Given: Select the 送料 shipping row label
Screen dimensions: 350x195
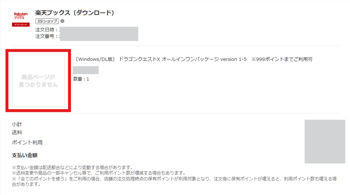Looking at the screenshot, I should pos(17,133).
